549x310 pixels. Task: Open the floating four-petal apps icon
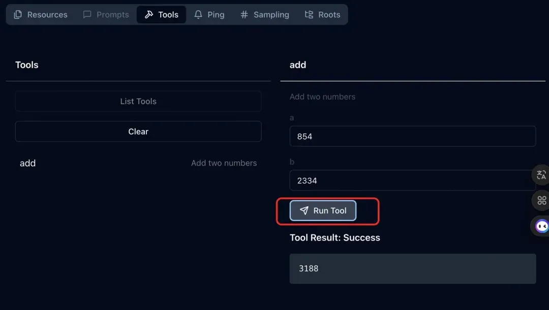tap(542, 200)
